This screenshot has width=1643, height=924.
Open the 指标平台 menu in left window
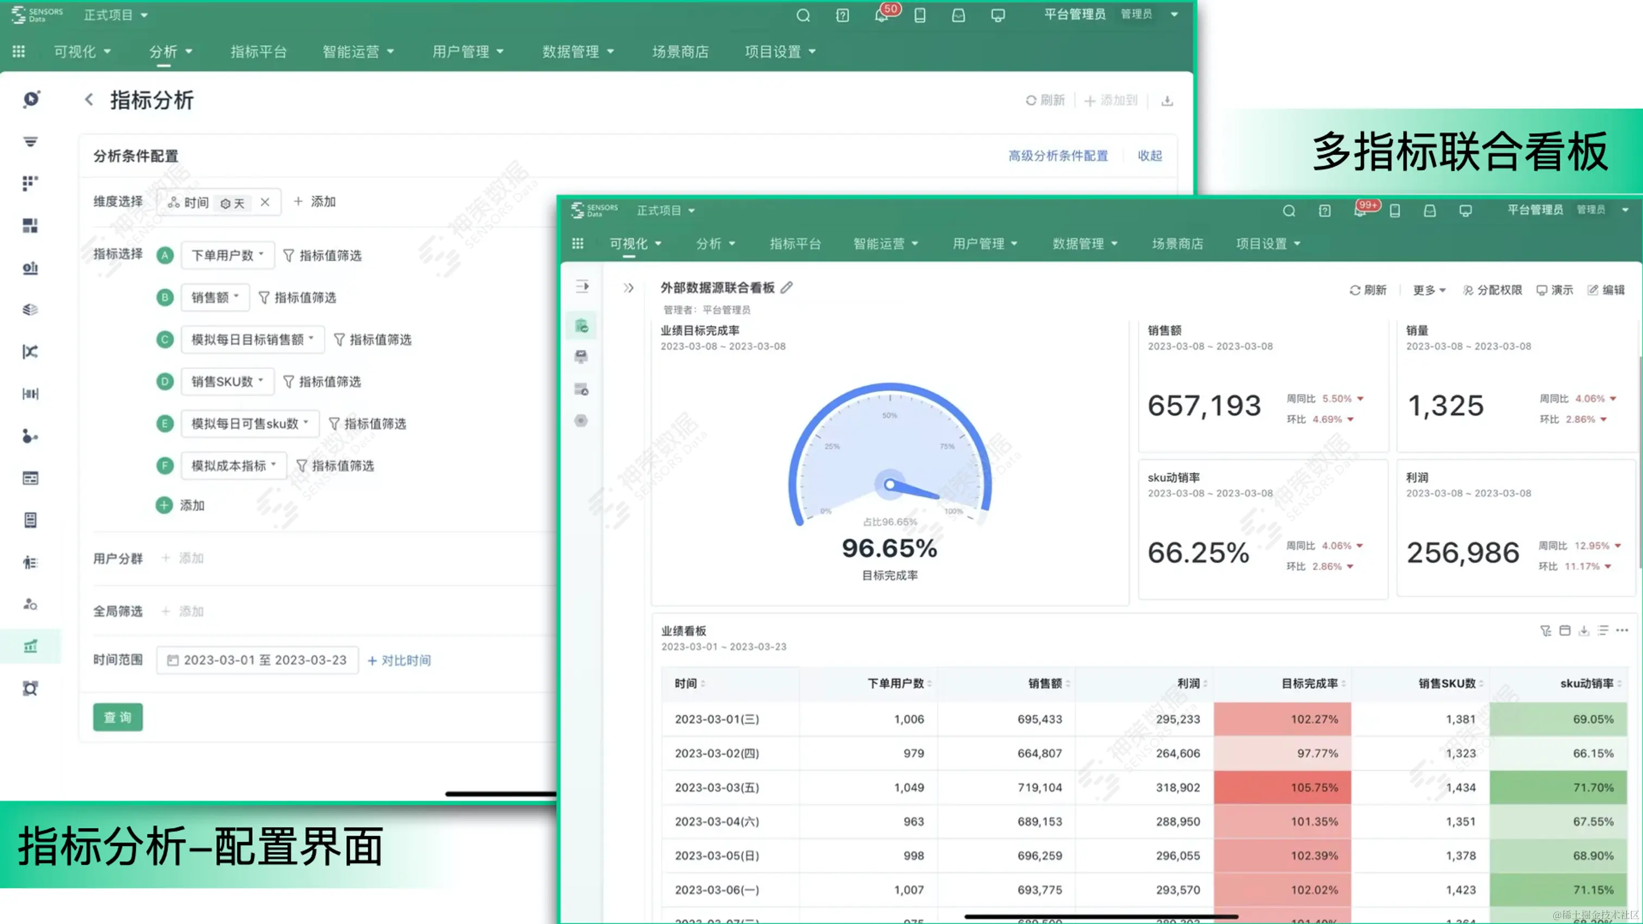point(258,52)
